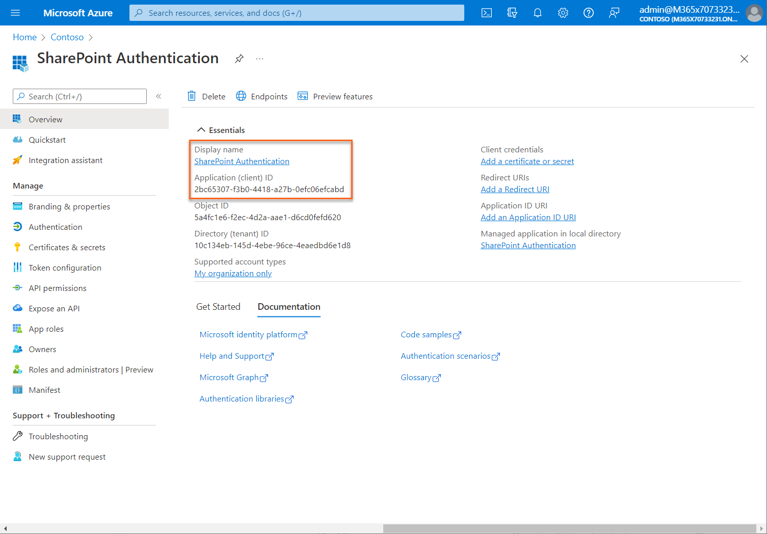Go to API permissions in the sidebar
This screenshot has width=767, height=534.
tap(57, 288)
